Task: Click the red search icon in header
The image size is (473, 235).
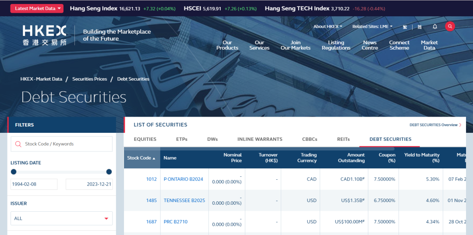Action: coord(450,27)
